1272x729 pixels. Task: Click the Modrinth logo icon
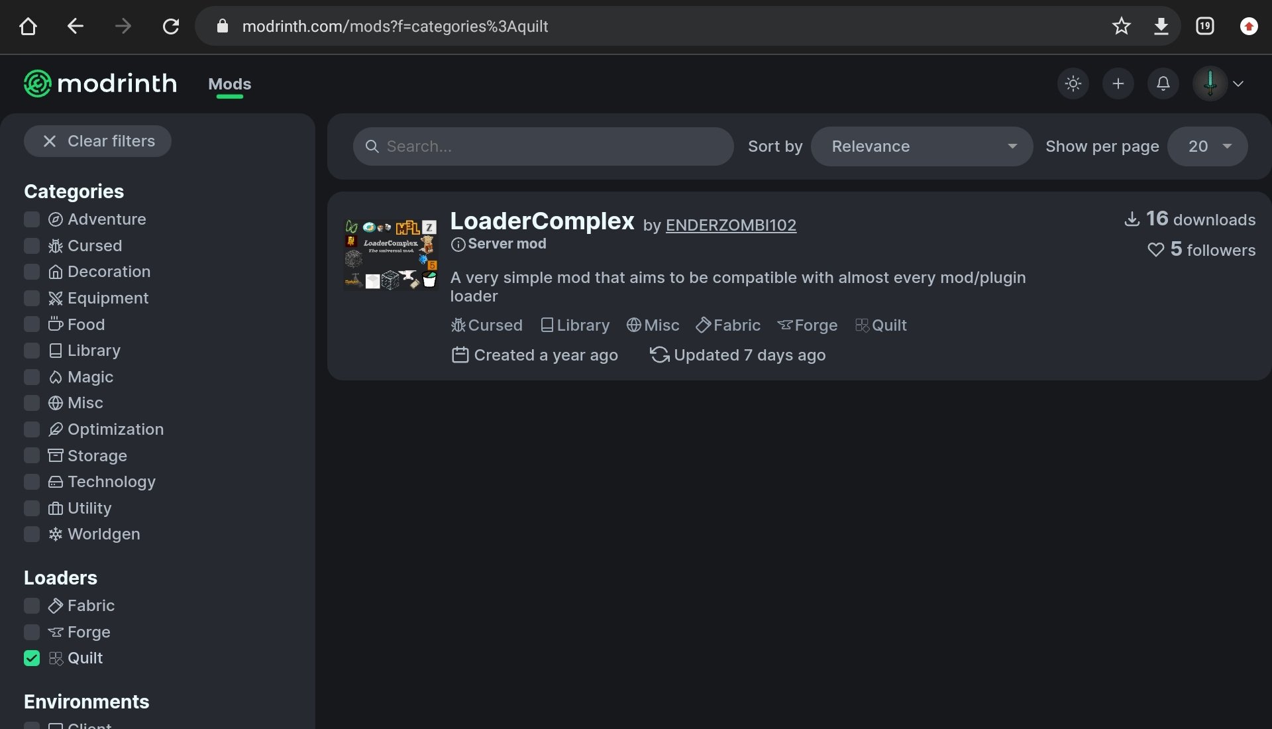(x=38, y=84)
